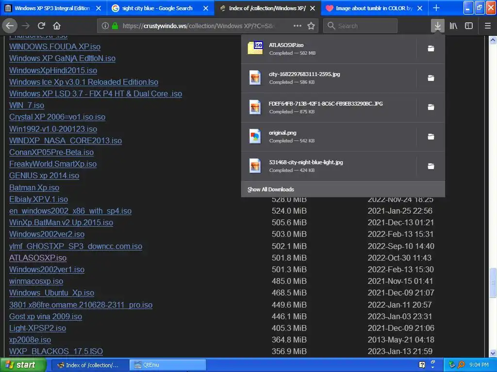Open containing folder for 531468-city-night-blue-light.jpg
Image resolution: width=497 pixels, height=372 pixels.
coord(431,166)
